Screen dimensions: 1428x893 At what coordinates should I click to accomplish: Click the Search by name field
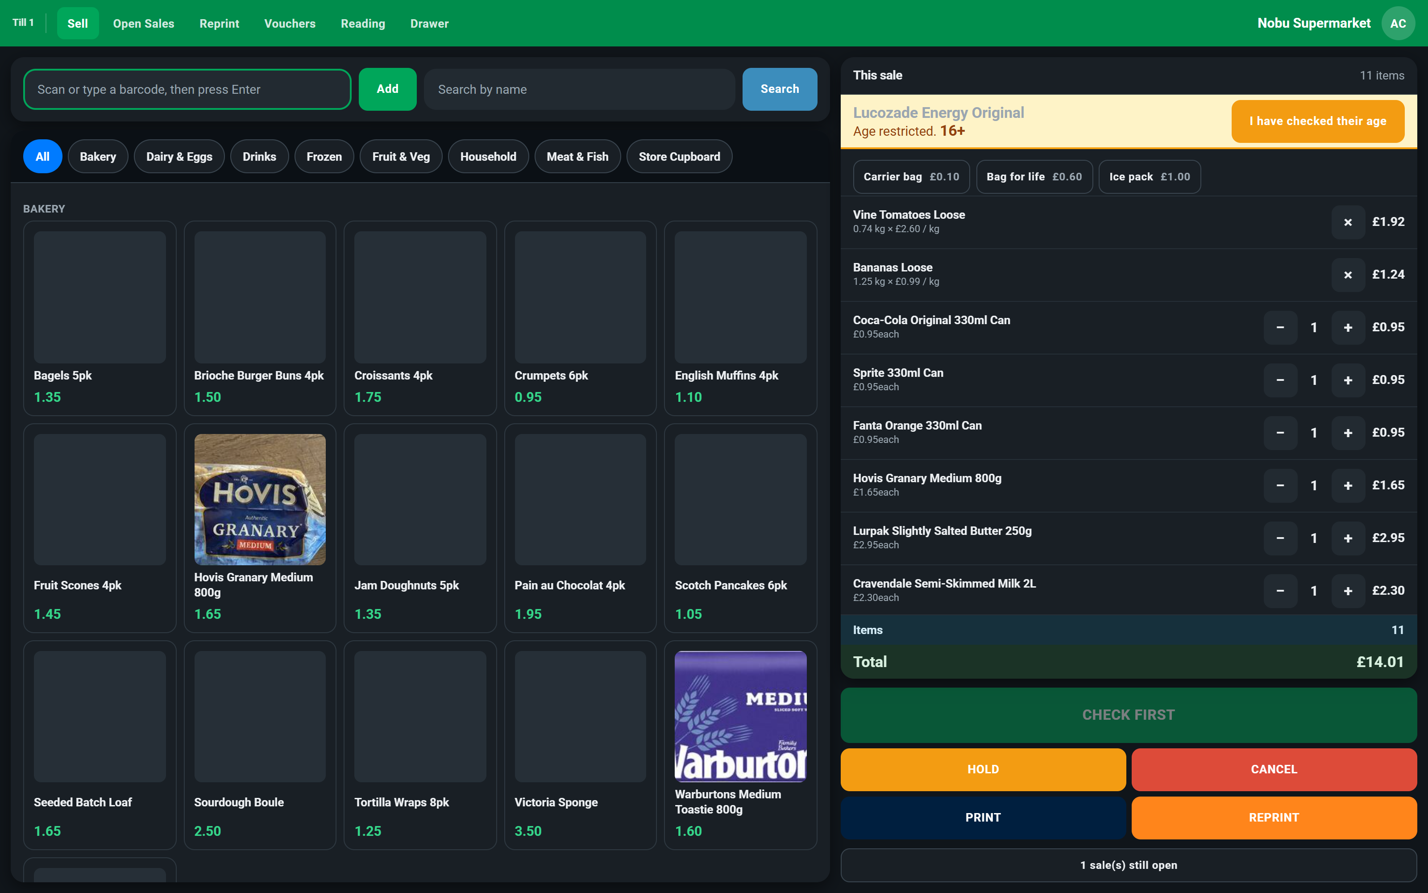point(580,89)
